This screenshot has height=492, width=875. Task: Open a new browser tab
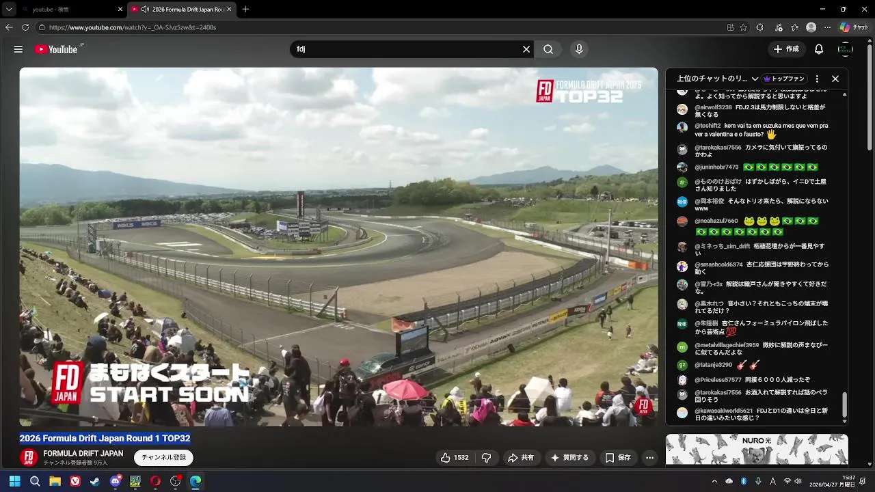click(x=245, y=10)
